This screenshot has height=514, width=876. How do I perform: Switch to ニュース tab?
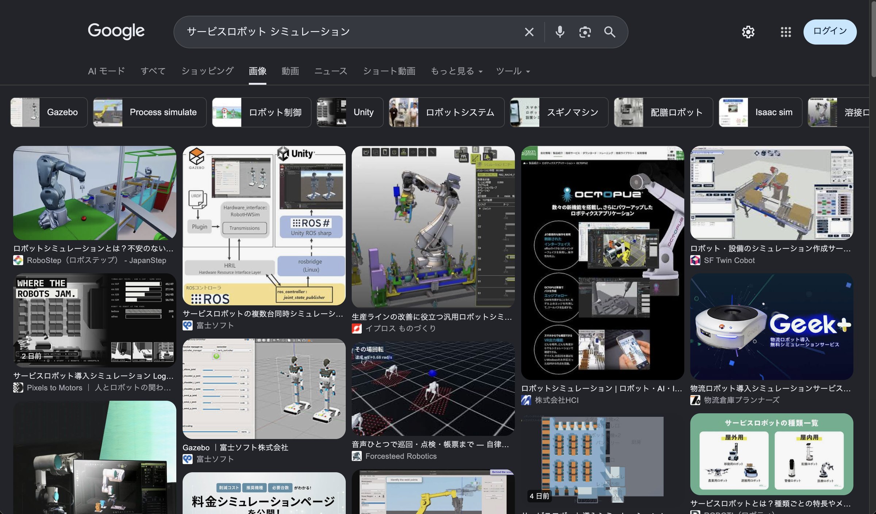(331, 71)
